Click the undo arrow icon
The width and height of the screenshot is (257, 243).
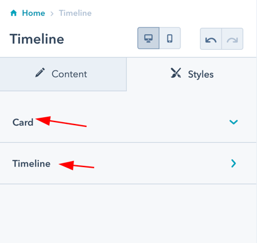click(211, 39)
